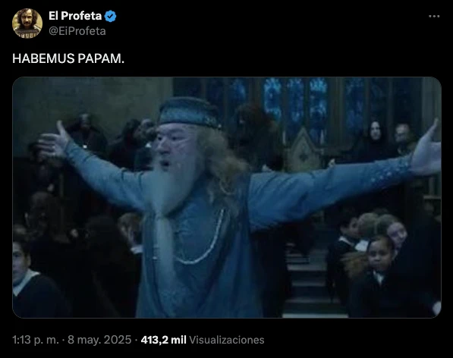Image resolution: width=453 pixels, height=358 pixels.
Task: Select the HABEMUS PAPAM tweet text
Action: point(68,58)
